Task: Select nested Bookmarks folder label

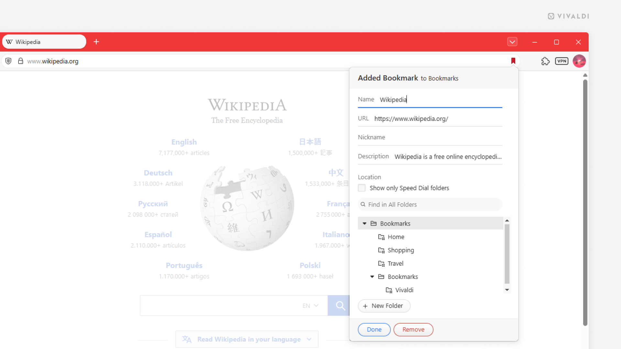Action: click(x=403, y=277)
